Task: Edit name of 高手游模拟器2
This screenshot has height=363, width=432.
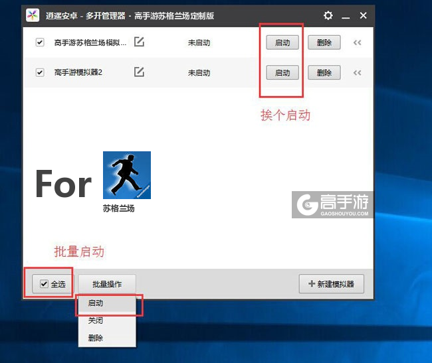Action: [x=139, y=72]
